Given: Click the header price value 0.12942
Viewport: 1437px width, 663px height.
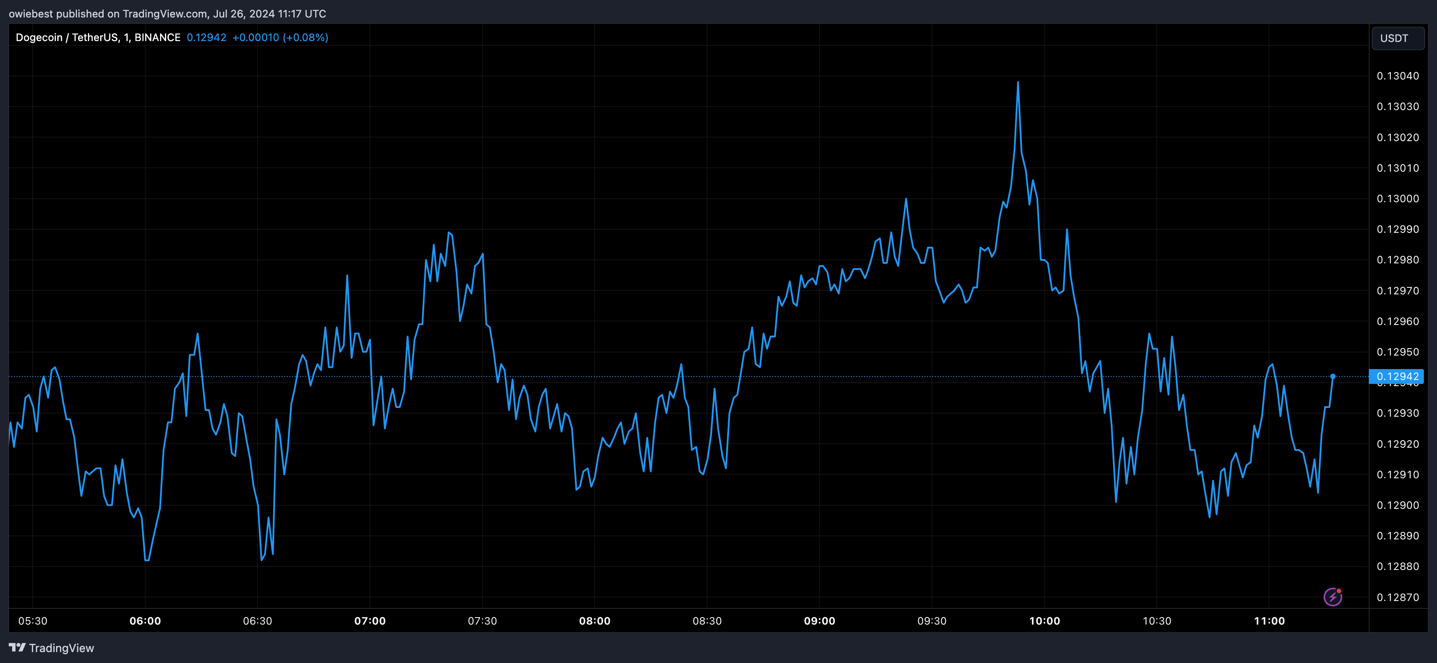Looking at the screenshot, I should pos(206,37).
